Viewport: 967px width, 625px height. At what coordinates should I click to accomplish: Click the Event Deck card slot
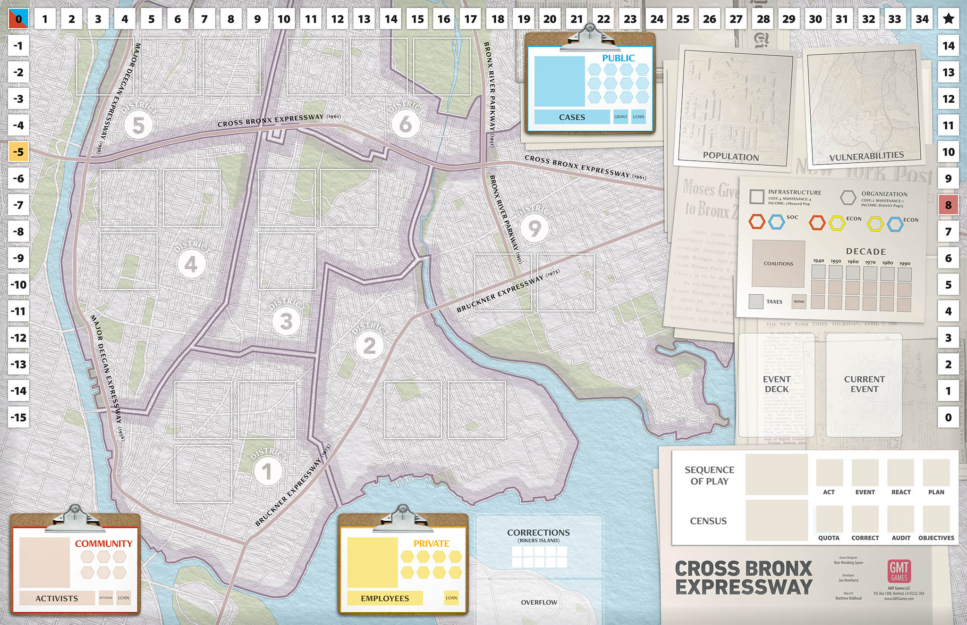click(776, 384)
